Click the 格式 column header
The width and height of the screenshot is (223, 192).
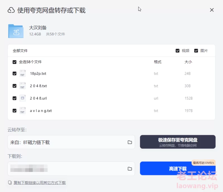coord(157,62)
